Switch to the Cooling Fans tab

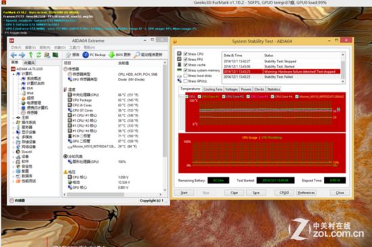(x=212, y=89)
